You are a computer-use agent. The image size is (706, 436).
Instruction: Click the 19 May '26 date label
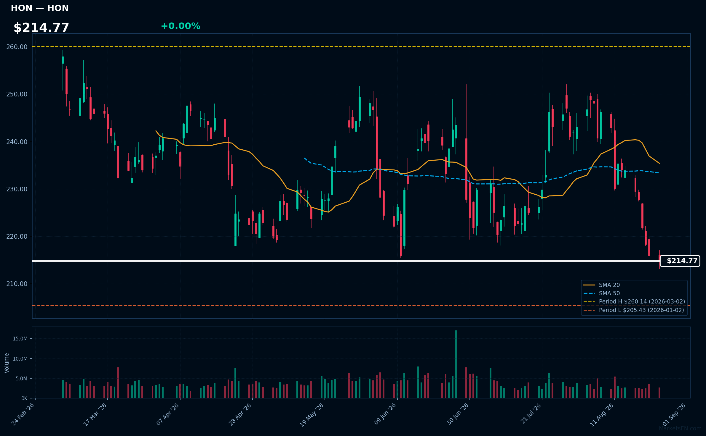point(312,415)
